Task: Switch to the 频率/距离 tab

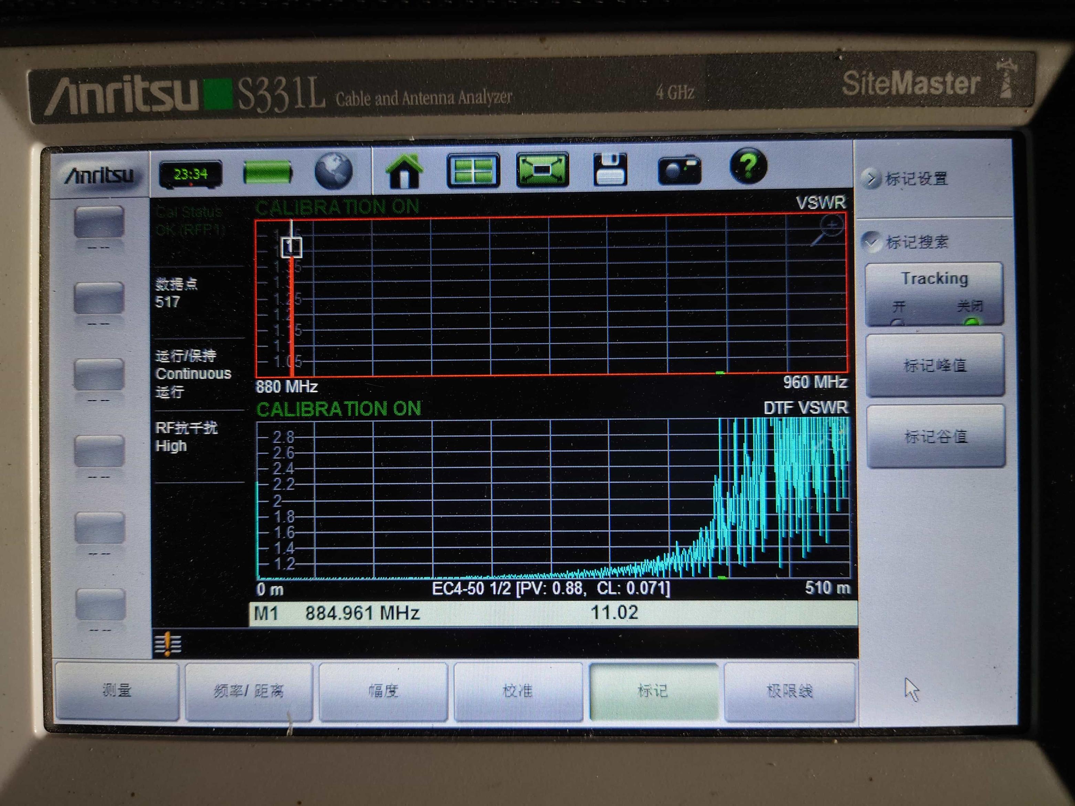Action: 248,690
